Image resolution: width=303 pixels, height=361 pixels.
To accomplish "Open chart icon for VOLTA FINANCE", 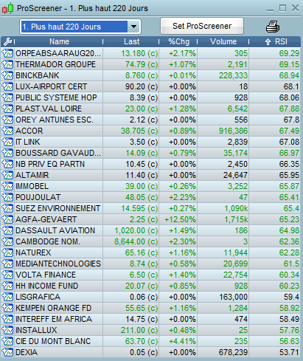I will pos(7,275).
